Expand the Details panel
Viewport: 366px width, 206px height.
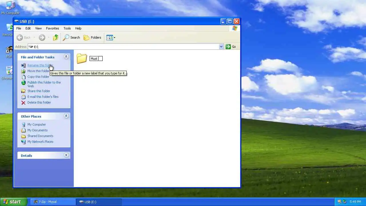click(x=66, y=155)
